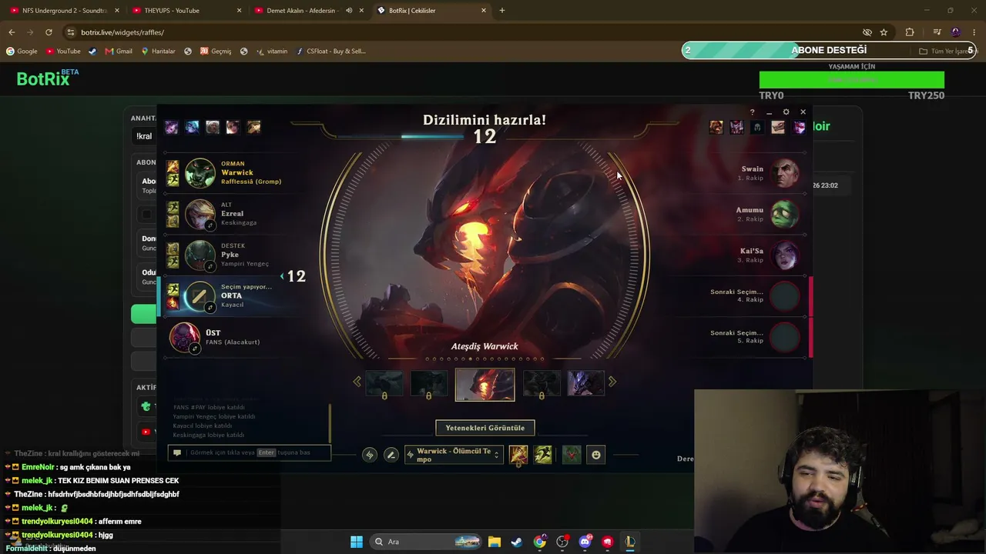Screen dimensions: 986x554
Task: Click the browser address bar
Action: pos(462,32)
